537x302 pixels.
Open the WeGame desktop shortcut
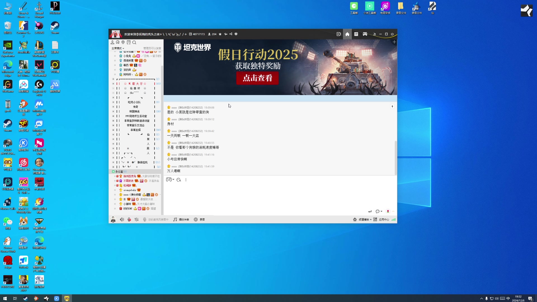click(x=8, y=86)
